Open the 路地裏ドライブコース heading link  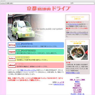coord(25,44)
